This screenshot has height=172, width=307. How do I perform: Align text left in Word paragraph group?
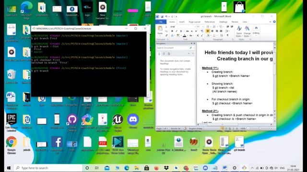(208, 31)
